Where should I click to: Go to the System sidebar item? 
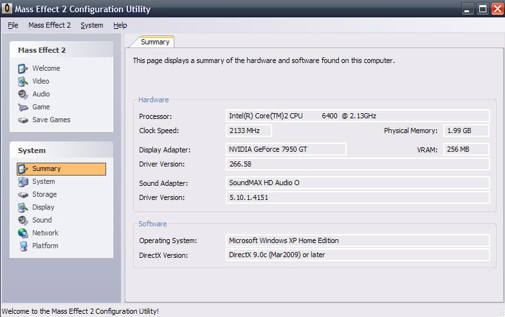44,181
